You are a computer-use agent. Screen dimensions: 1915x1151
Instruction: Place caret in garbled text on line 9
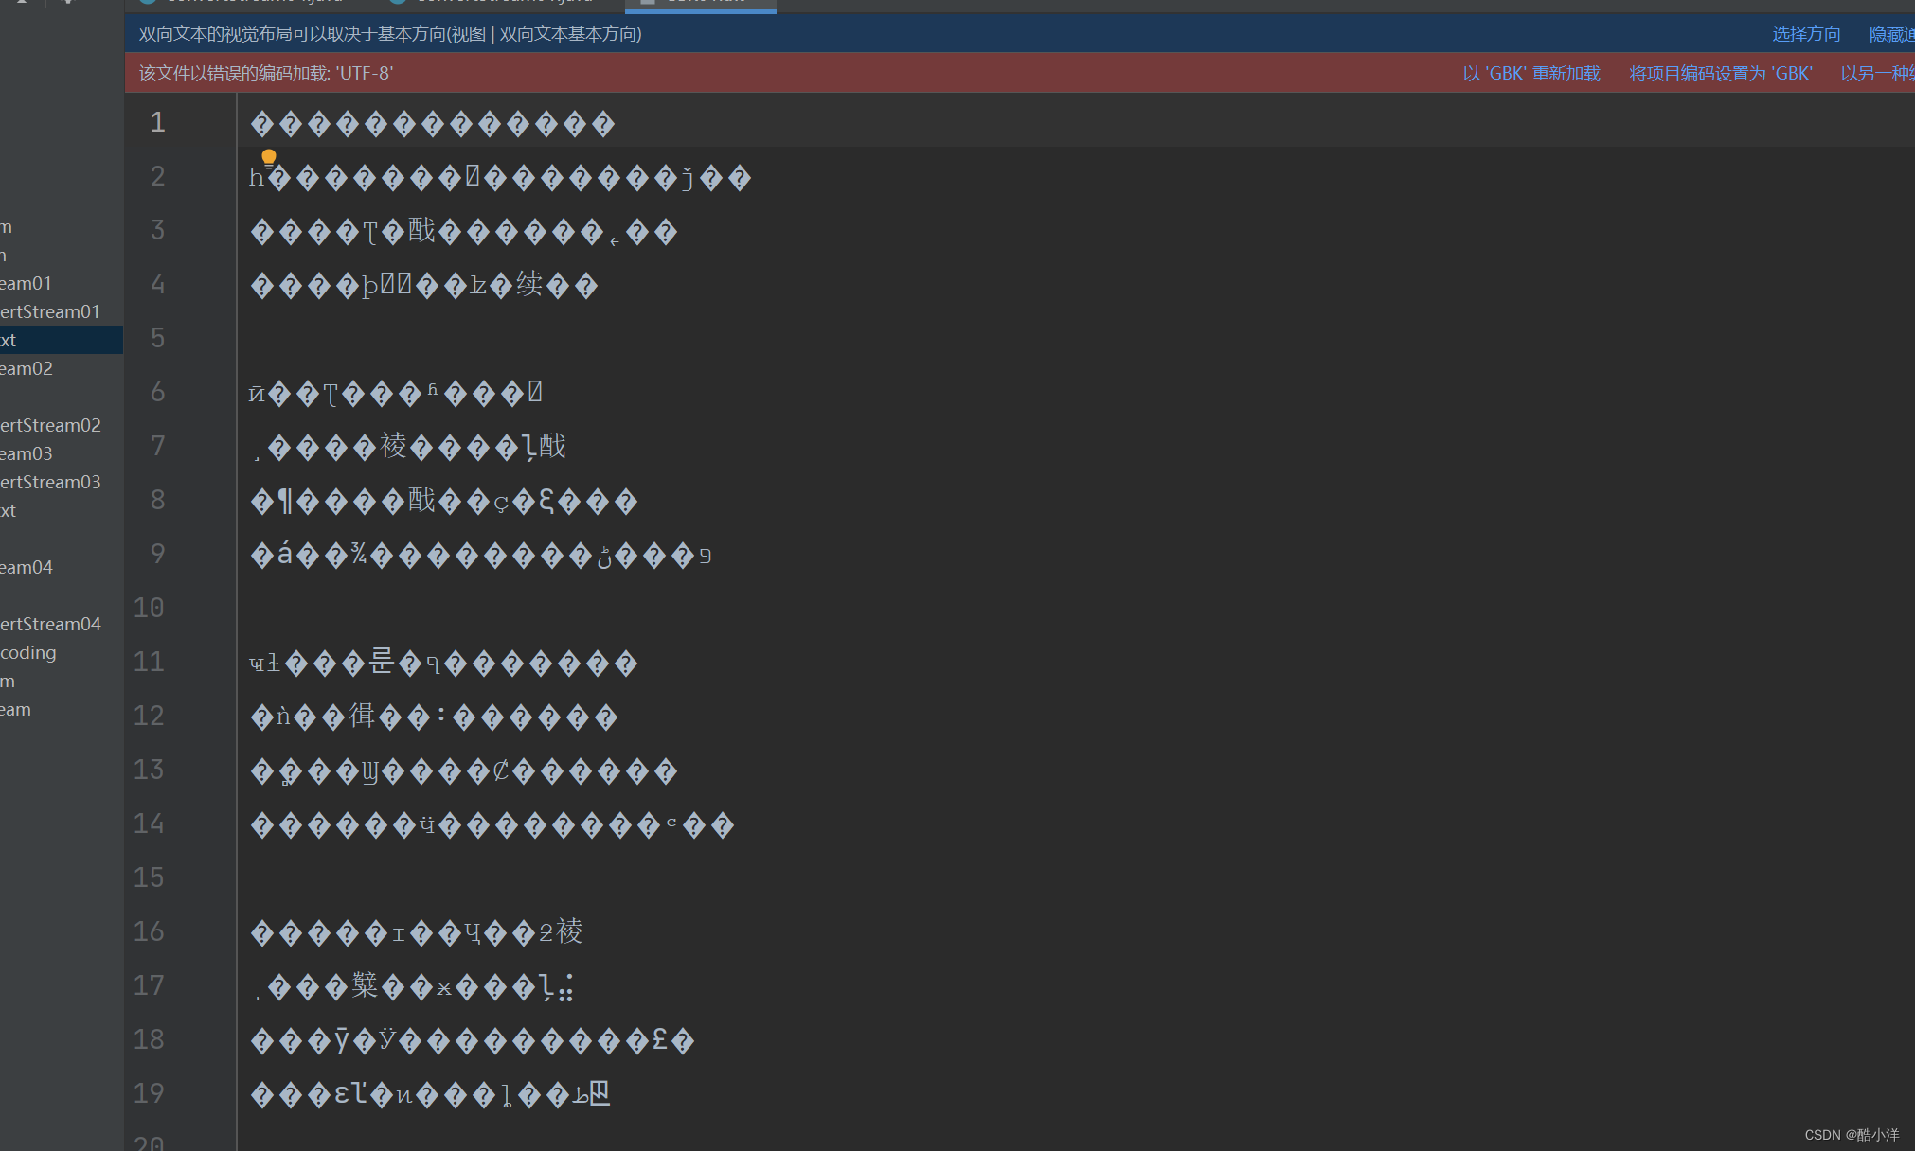(480, 555)
